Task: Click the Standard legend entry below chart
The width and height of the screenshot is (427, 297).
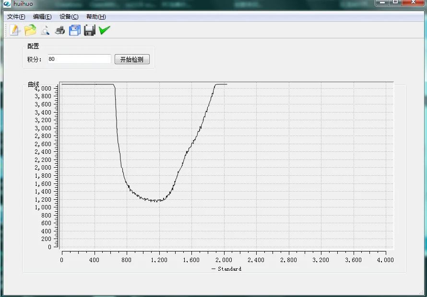Action: [x=226, y=269]
